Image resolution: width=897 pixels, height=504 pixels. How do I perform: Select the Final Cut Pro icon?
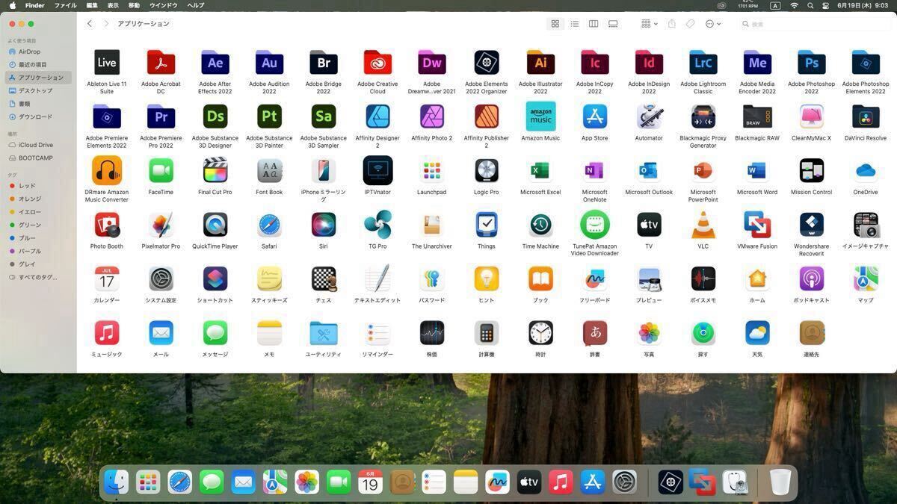coord(215,171)
